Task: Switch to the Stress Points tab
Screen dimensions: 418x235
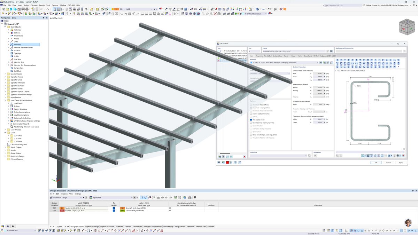Action: (x=308, y=56)
